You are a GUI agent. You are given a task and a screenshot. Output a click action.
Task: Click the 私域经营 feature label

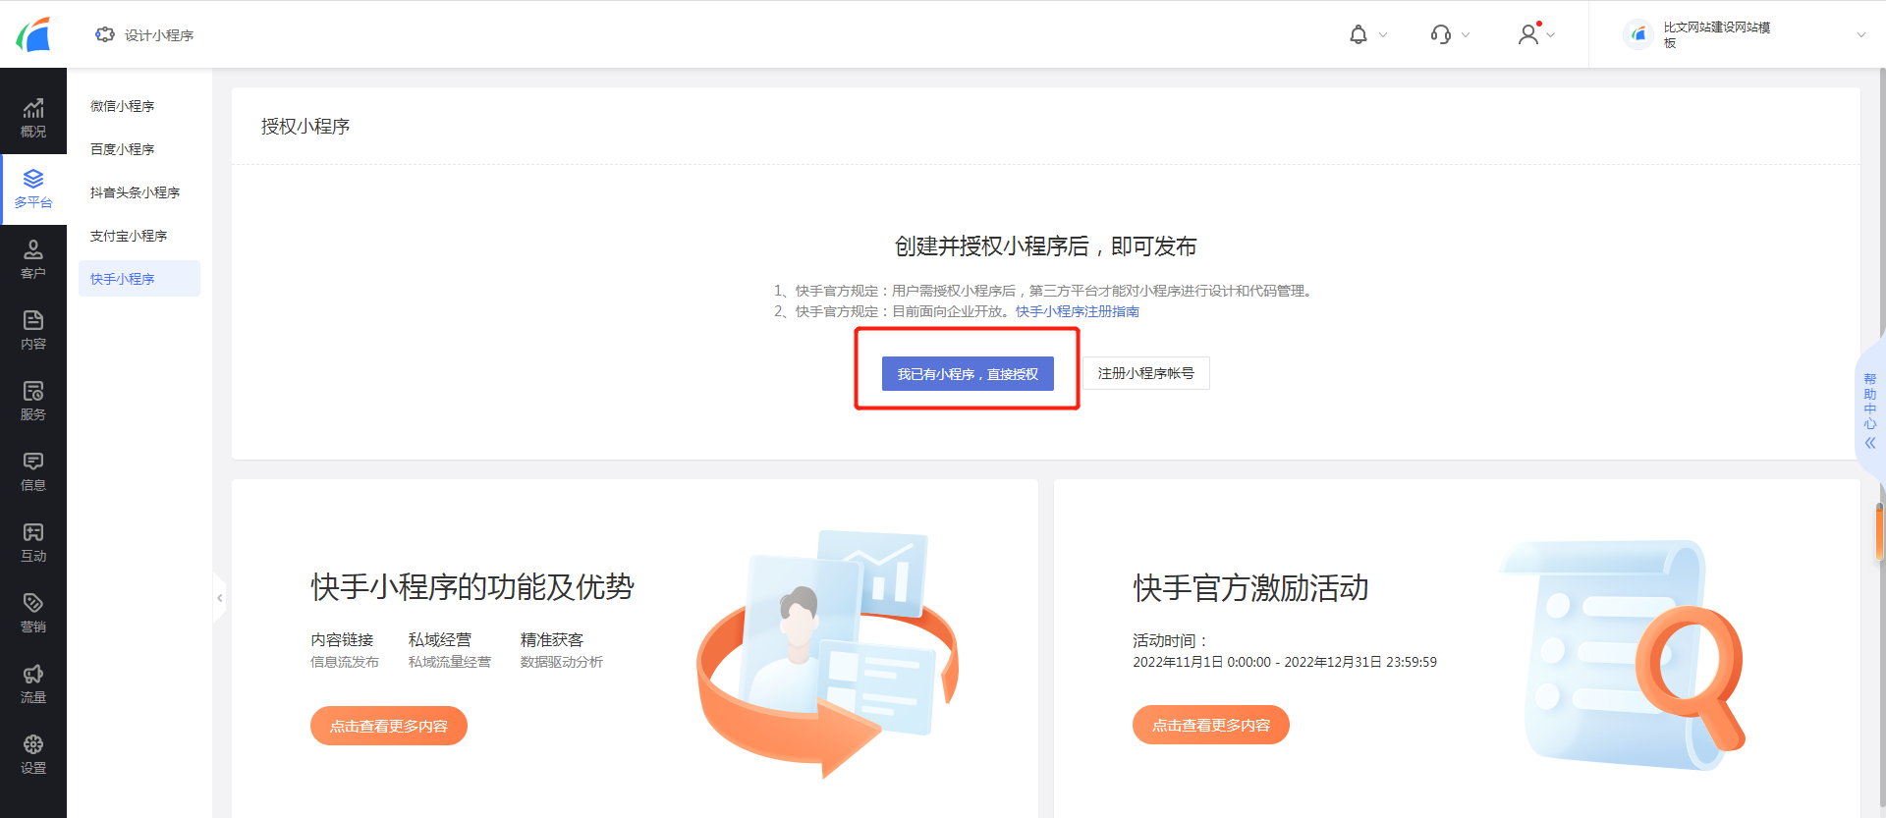point(440,639)
